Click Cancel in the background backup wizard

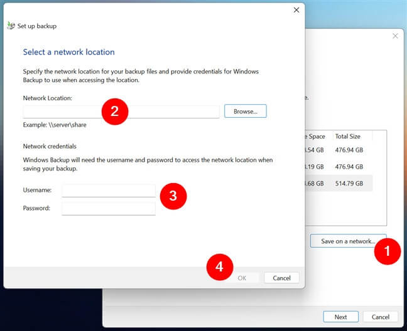(x=381, y=317)
